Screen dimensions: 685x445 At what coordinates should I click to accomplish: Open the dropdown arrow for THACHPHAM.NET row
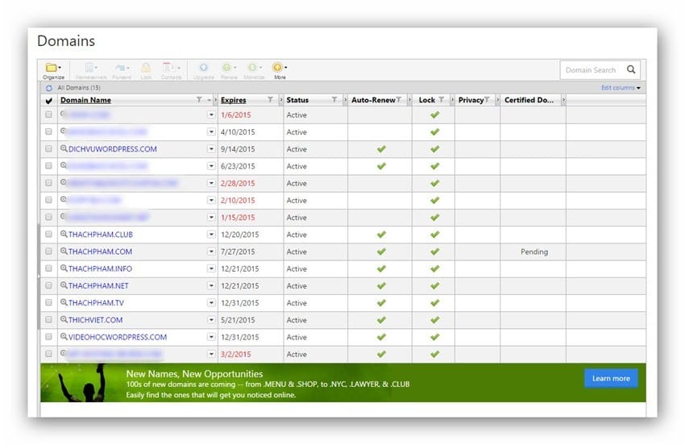tap(211, 285)
